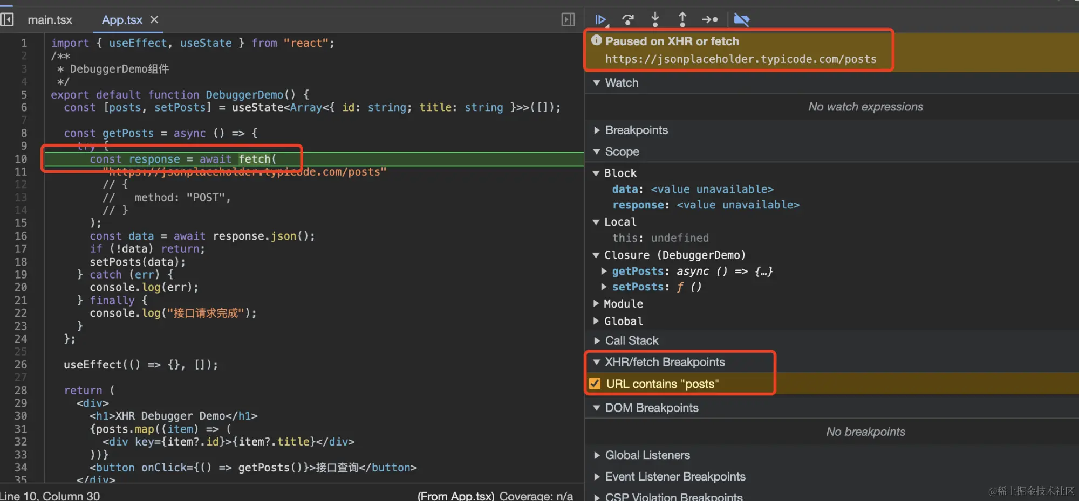The image size is (1079, 501).
Task: Expand the Module scope
Action: coord(596,303)
